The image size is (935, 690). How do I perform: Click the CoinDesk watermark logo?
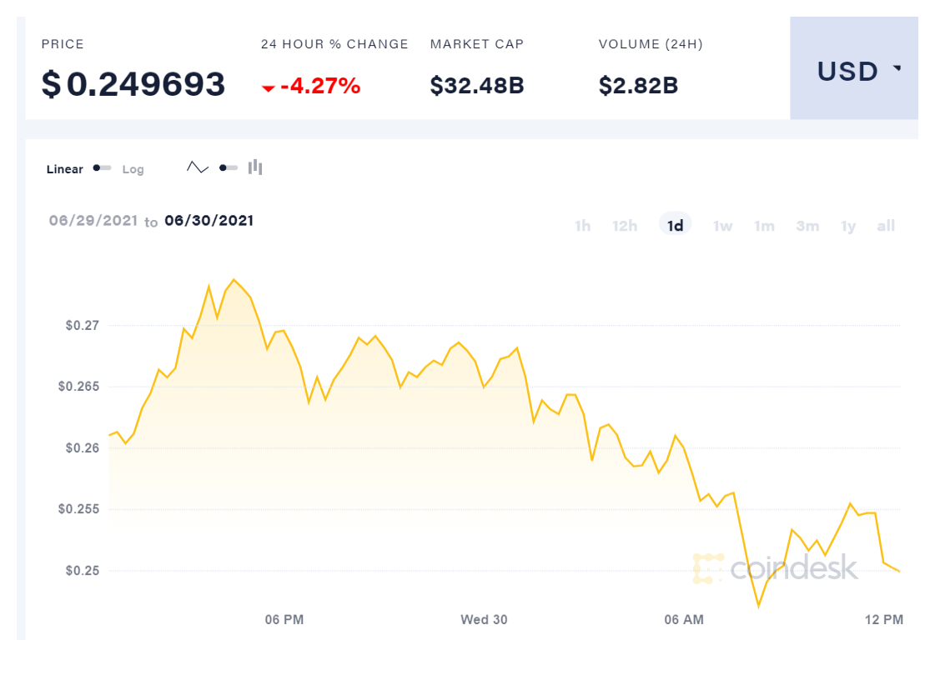coord(775,567)
